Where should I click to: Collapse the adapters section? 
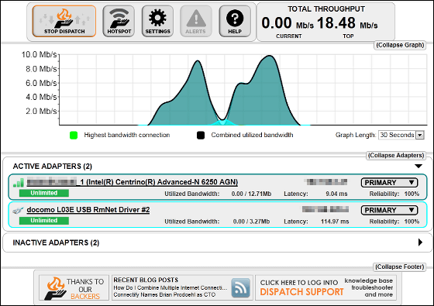pos(396,156)
